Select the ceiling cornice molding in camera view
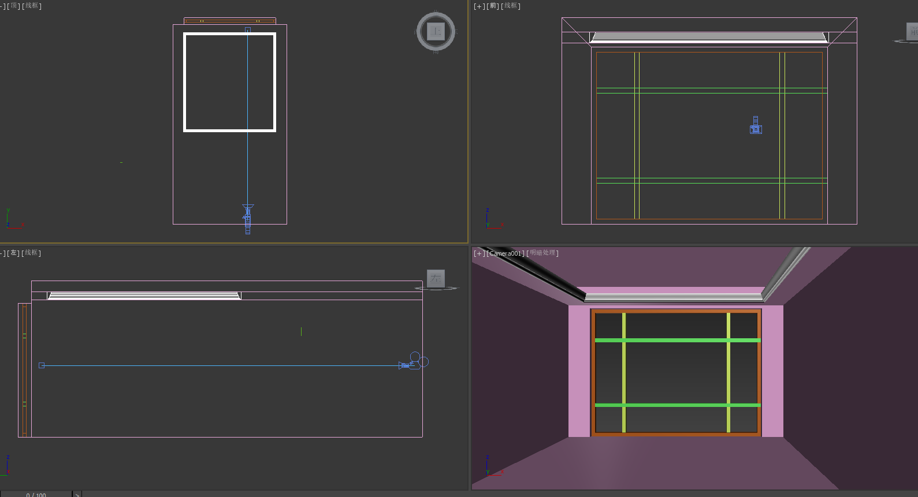Image resolution: width=918 pixels, height=497 pixels. [674, 297]
